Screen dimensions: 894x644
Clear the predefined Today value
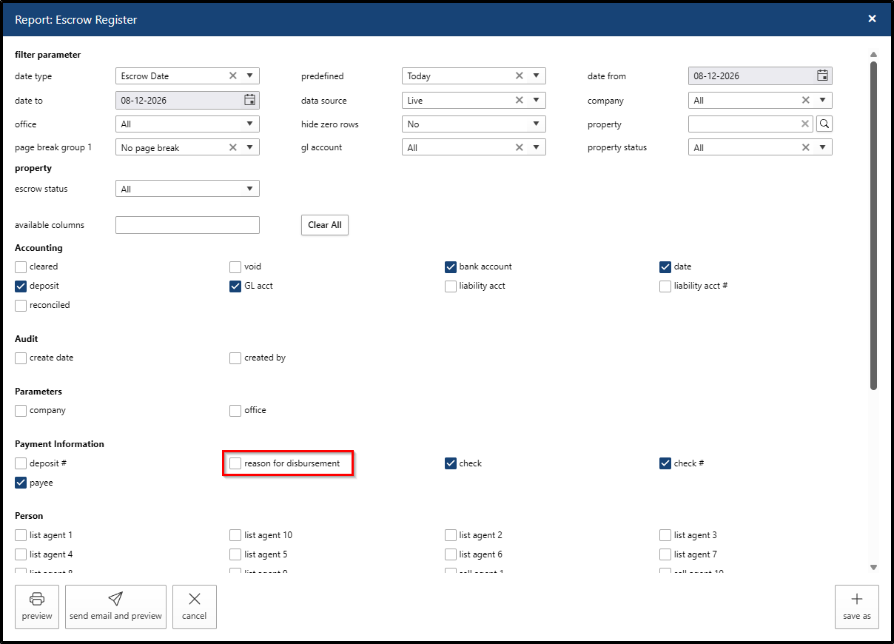[520, 76]
